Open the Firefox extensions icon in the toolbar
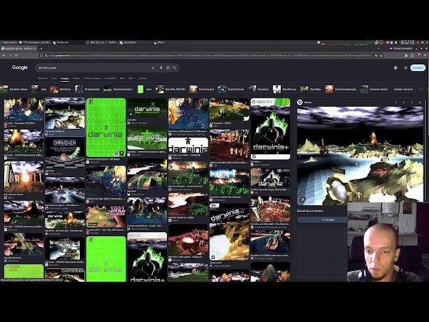Screen dimensions: 429x322 click(412, 56)
